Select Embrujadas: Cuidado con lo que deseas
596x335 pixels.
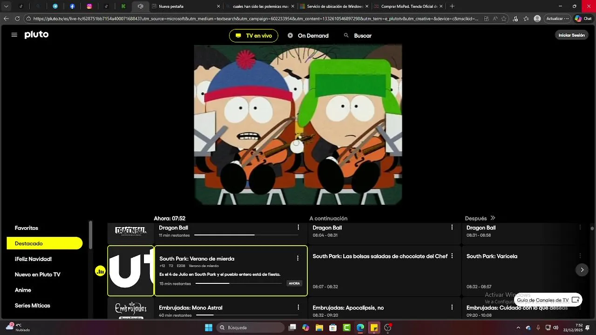[x=517, y=308]
